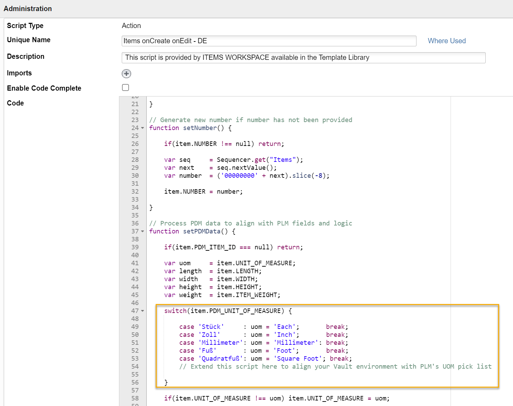
Task: Click the Script Type value 'Action'
Action: coord(131,25)
